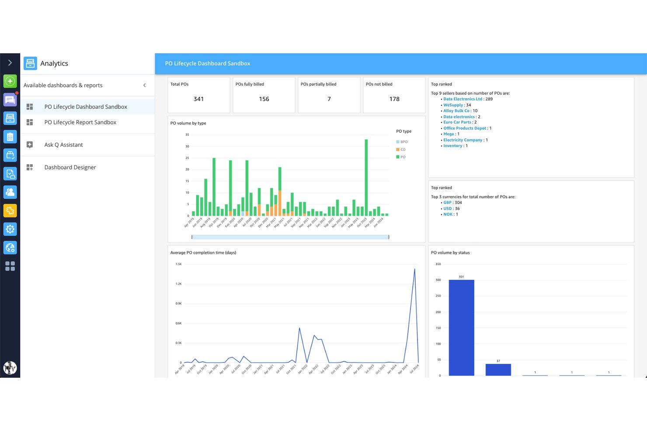Toggle the PO legend green swatch
The image size is (647, 431).
pos(398,157)
